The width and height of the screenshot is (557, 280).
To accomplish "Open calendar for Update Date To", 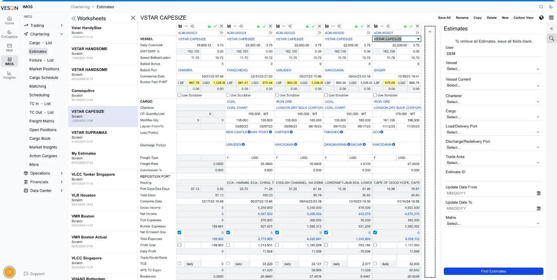I will 538,209.
